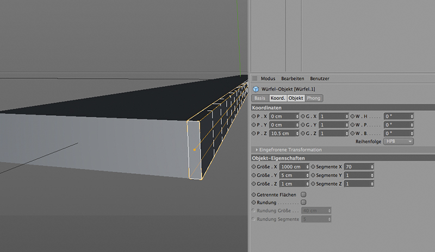Image resolution: width=435 pixels, height=252 pixels.
Task: Switch to the Basis tab
Action: [259, 98]
